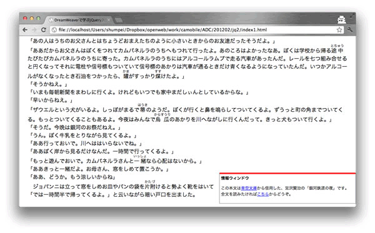
Task: Click the line beginning 「ああぼく岸から見るだけ
Action: pyautogui.click(x=102, y=152)
